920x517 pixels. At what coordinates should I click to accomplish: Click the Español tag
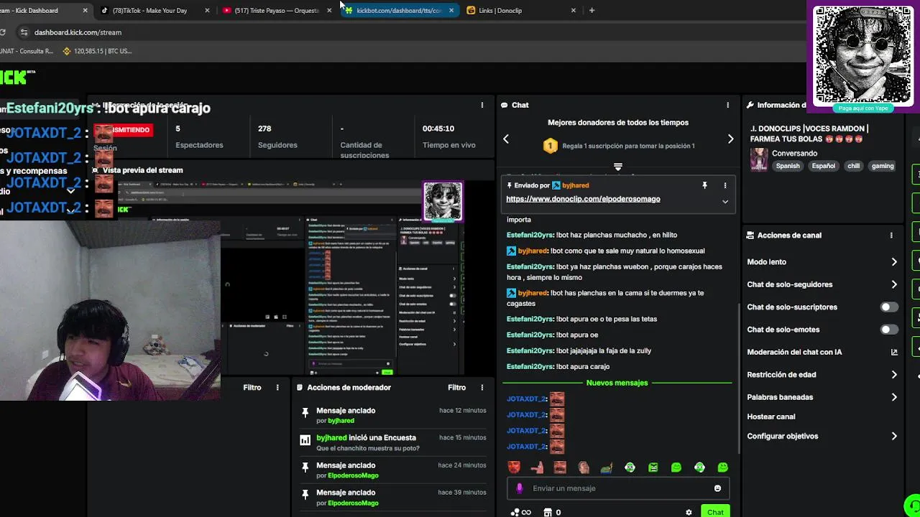point(823,166)
